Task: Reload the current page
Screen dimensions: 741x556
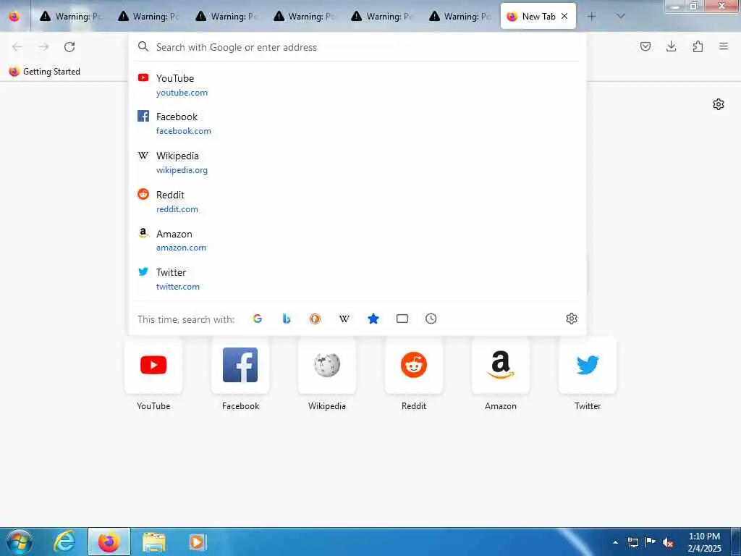Action: [x=69, y=47]
